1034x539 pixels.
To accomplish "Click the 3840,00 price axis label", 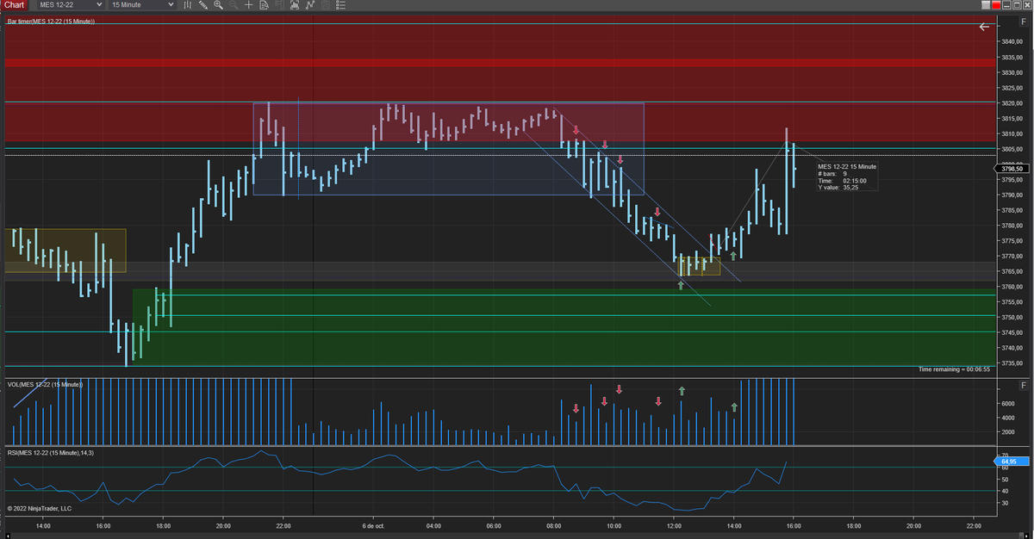I will click(x=1012, y=42).
